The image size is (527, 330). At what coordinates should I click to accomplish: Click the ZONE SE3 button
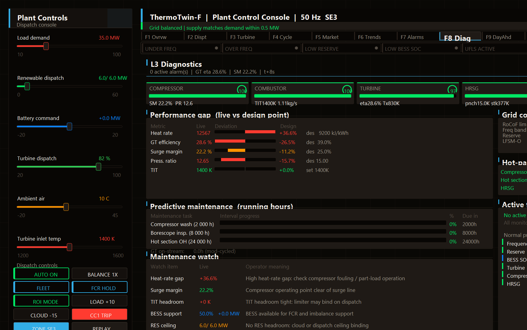pos(41,326)
